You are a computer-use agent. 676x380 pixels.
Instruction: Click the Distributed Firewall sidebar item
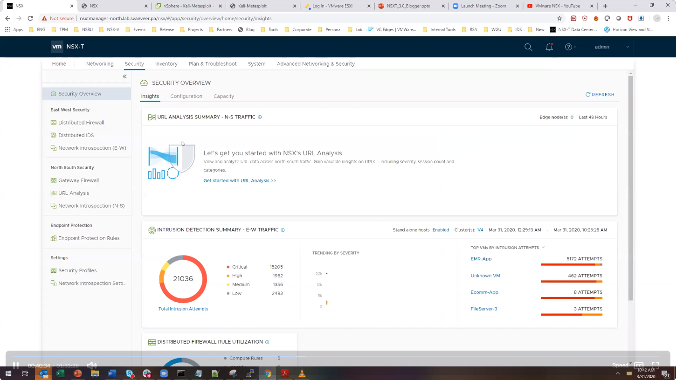(81, 123)
